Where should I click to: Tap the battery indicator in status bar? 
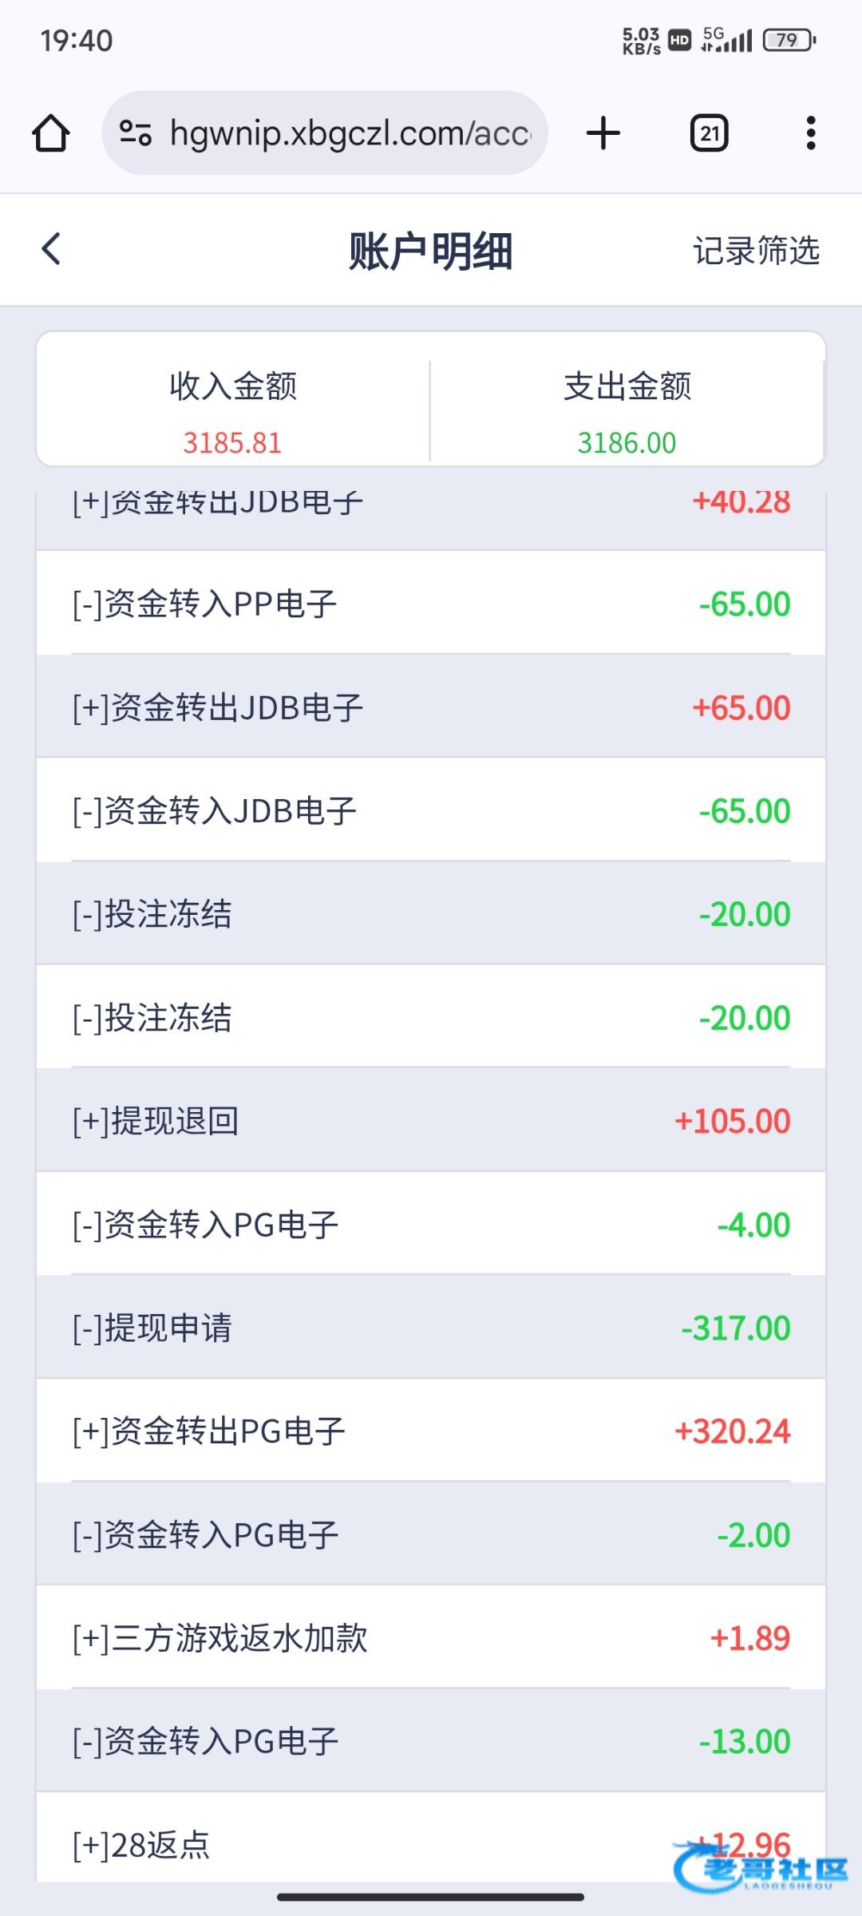click(x=789, y=40)
